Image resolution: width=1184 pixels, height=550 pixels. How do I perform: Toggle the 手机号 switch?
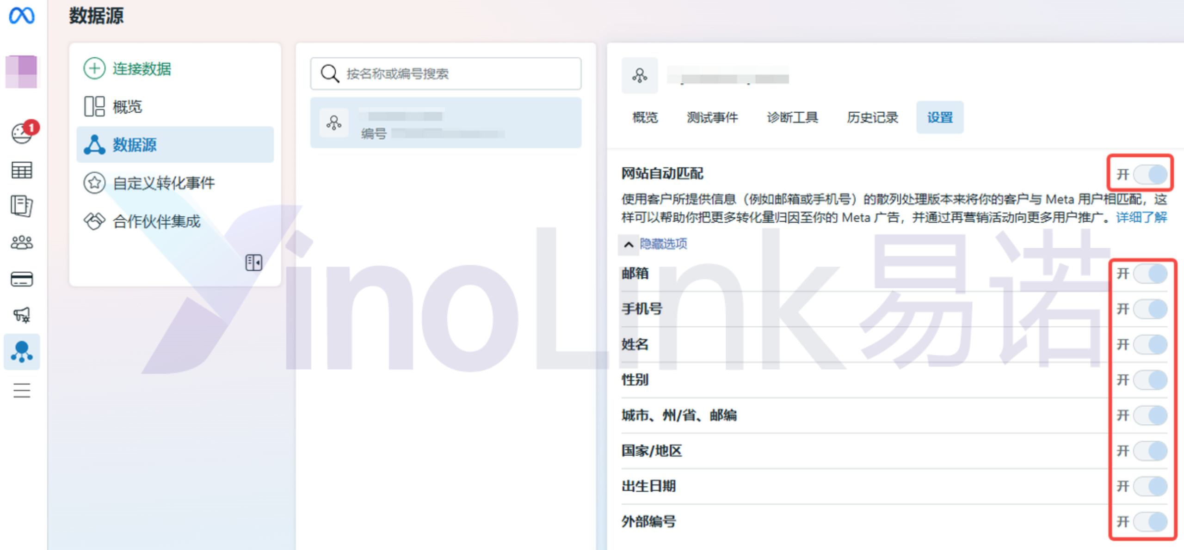[1150, 309]
